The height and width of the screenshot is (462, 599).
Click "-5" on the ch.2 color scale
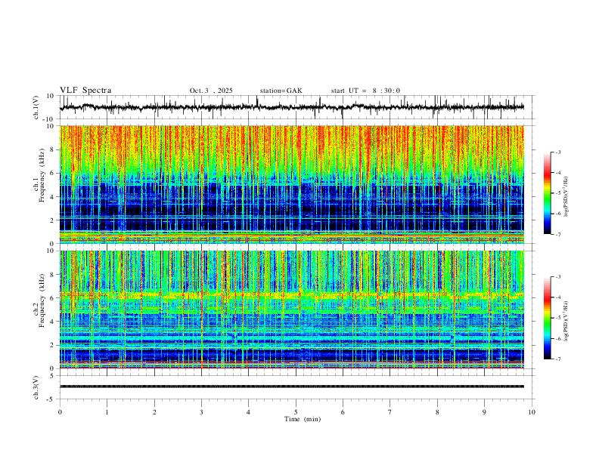pos(557,318)
